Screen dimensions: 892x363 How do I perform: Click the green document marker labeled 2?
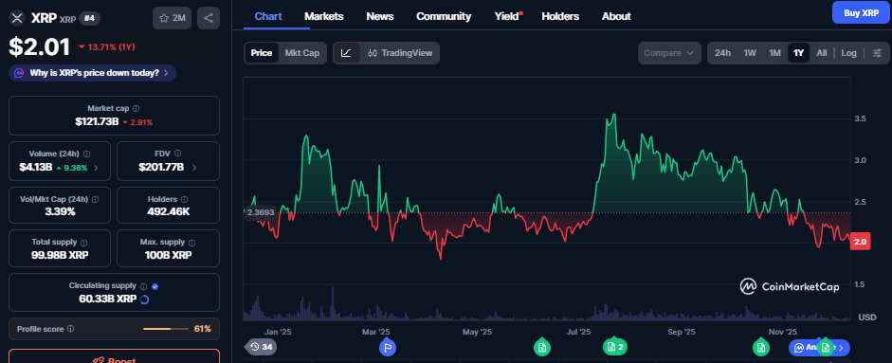pos(615,347)
